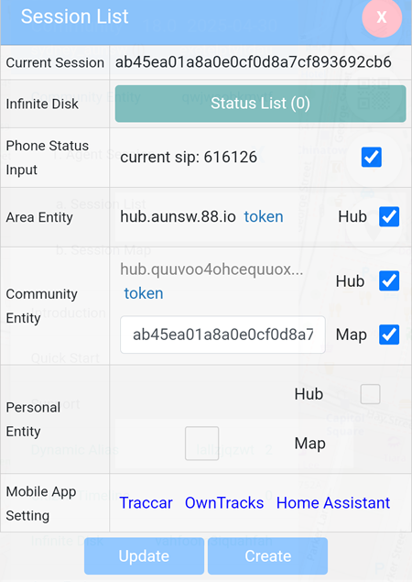Check the Personal Entity Map checkbox
This screenshot has width=412, height=582.
click(201, 444)
